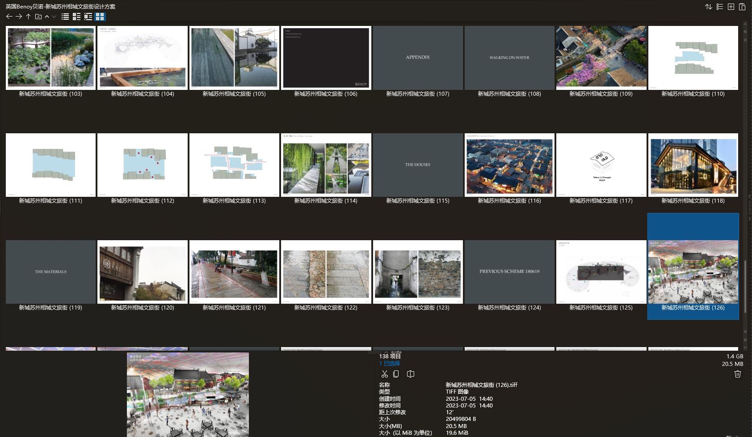Click the rename icon in details panel
The height and width of the screenshot is (437, 752).
(x=411, y=374)
